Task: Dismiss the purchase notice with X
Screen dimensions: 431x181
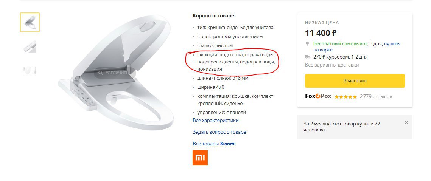Action: (x=406, y=122)
